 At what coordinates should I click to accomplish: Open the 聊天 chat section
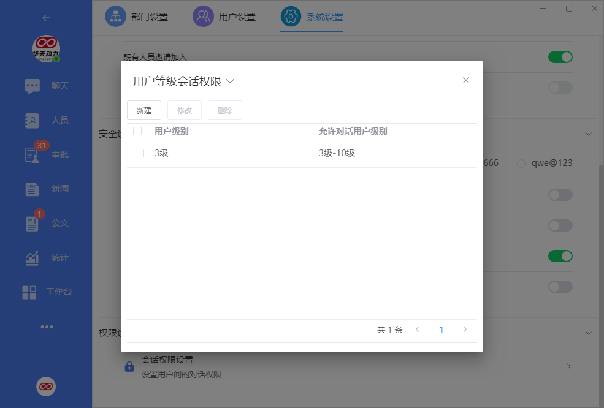46,86
